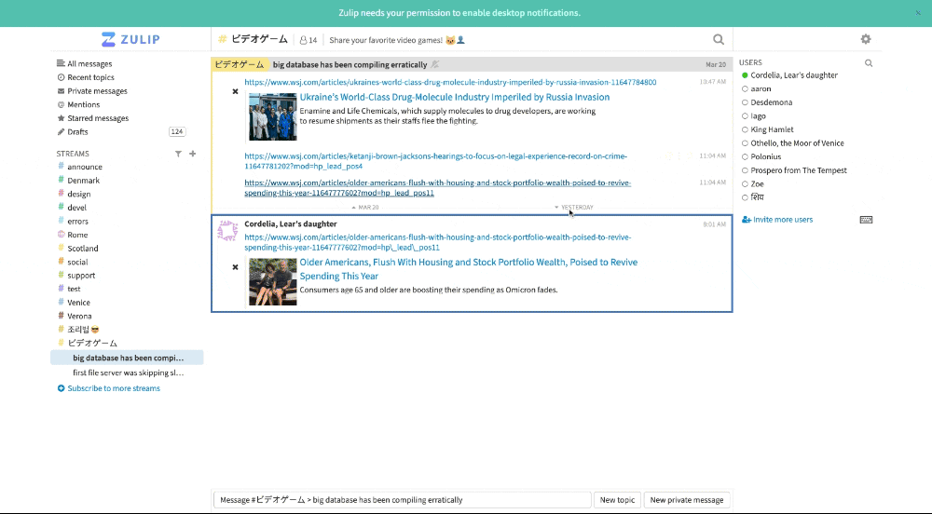Open the settings gear menu

click(866, 39)
